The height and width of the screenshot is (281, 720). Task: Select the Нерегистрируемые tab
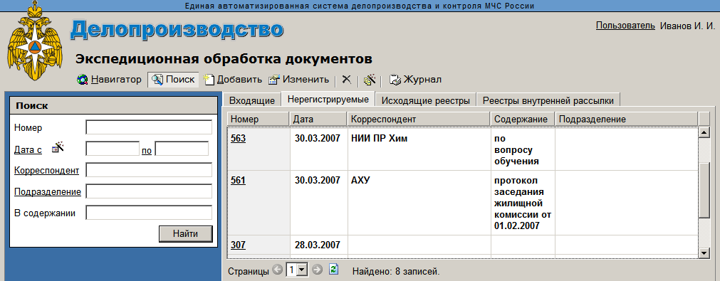[x=328, y=100]
